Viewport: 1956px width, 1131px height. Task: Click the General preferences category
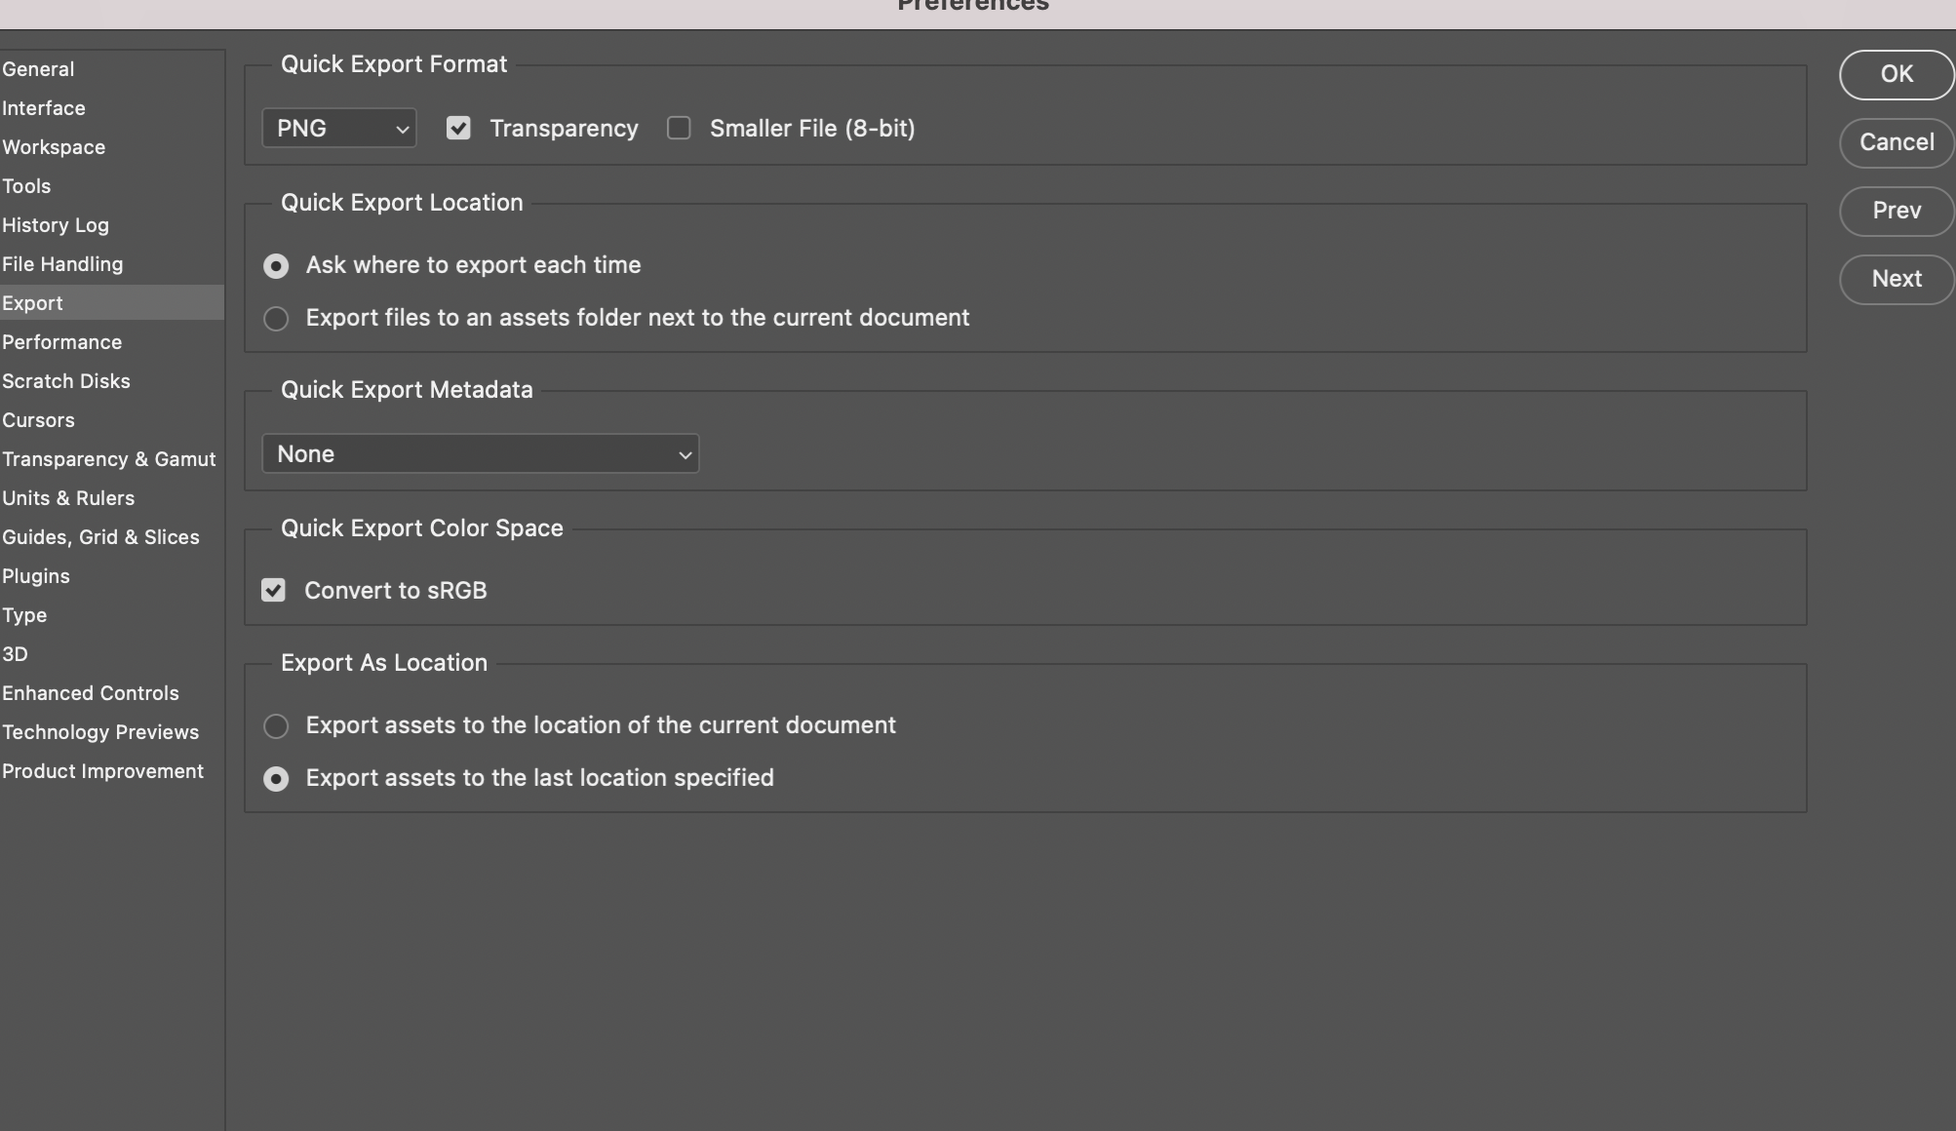tap(38, 67)
